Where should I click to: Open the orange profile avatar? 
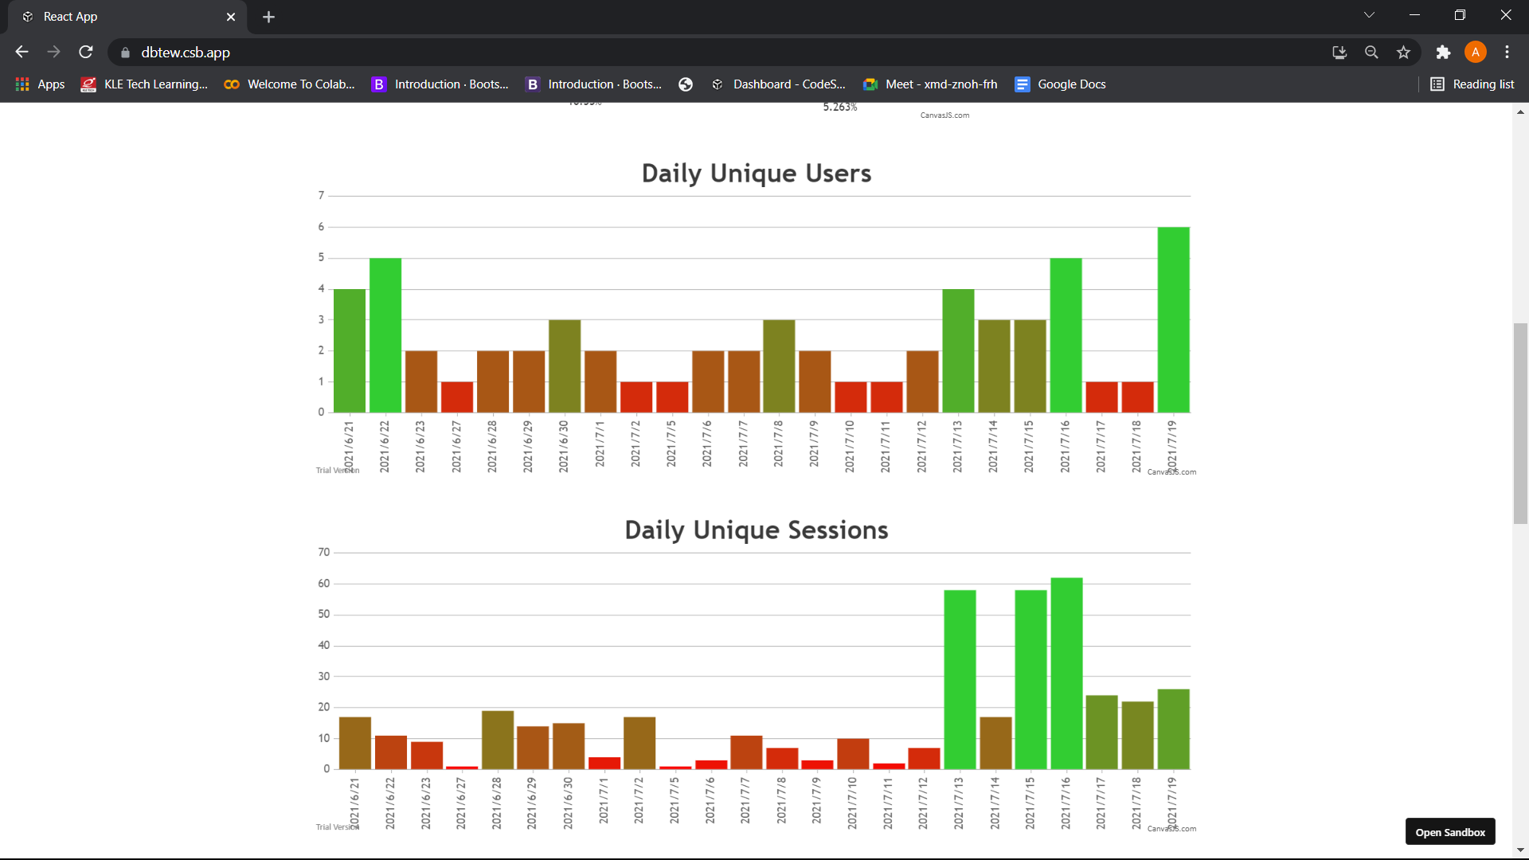1476,53
